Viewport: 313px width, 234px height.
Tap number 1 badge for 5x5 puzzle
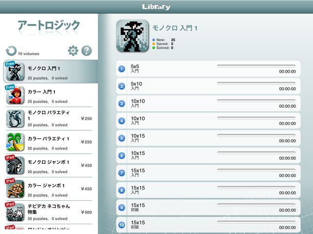tap(122, 69)
